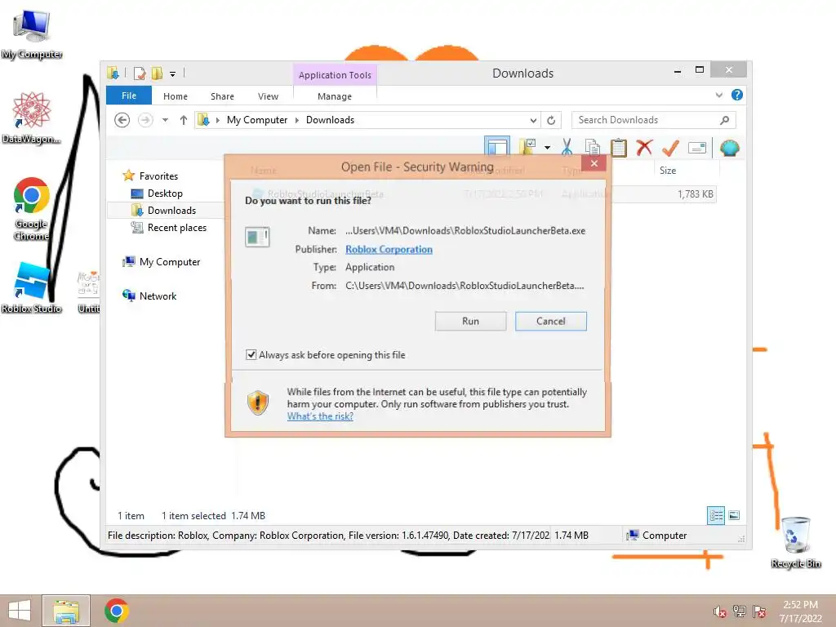Switch to large icons view in status bar
836x627 pixels.
pyautogui.click(x=734, y=515)
